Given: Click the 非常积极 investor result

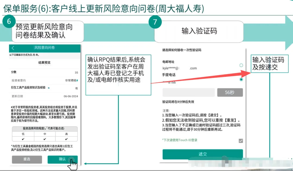Looking at the screenshot, I should point(71,80).
